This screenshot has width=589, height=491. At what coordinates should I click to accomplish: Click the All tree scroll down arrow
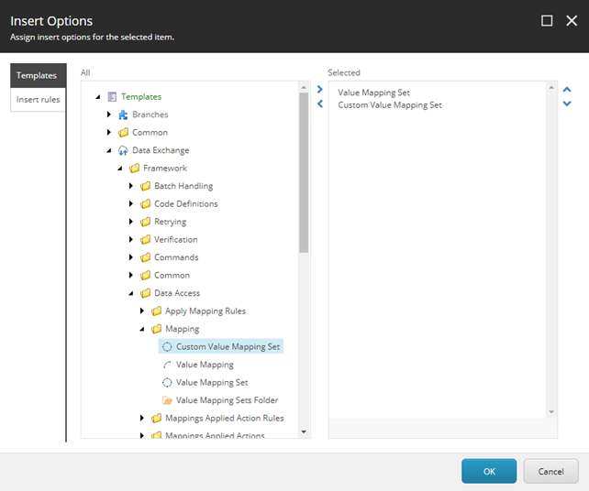[304, 432]
